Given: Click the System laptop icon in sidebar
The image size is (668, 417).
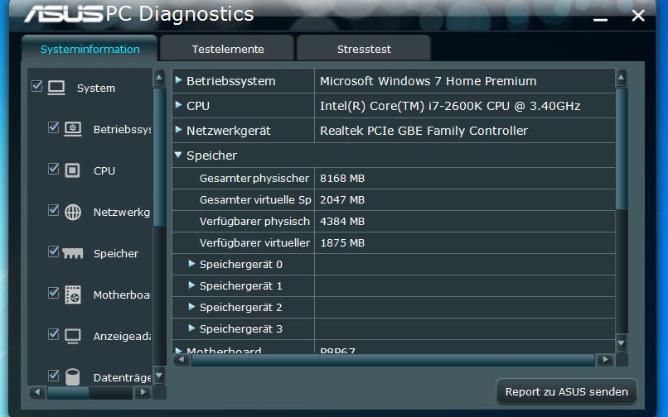Looking at the screenshot, I should 56,88.
